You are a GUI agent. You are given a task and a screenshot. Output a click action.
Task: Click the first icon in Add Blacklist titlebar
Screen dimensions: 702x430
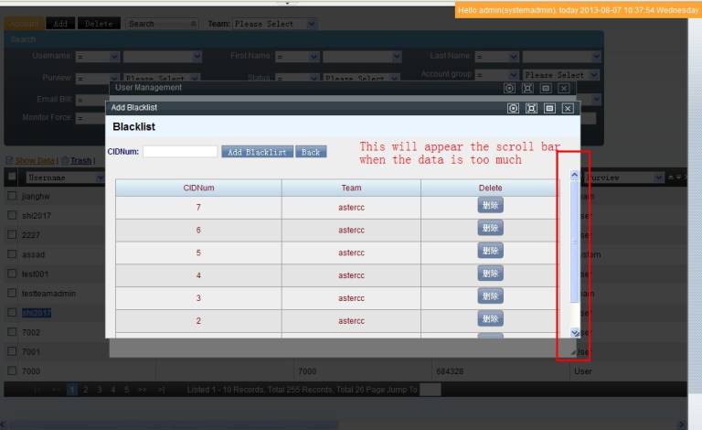pyautogui.click(x=514, y=108)
